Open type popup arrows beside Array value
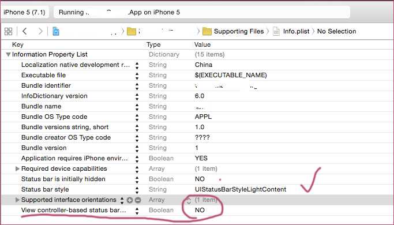The image size is (394, 225). click(x=189, y=200)
